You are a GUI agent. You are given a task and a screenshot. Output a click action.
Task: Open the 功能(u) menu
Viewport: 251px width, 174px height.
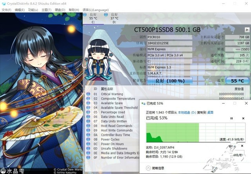33,9
